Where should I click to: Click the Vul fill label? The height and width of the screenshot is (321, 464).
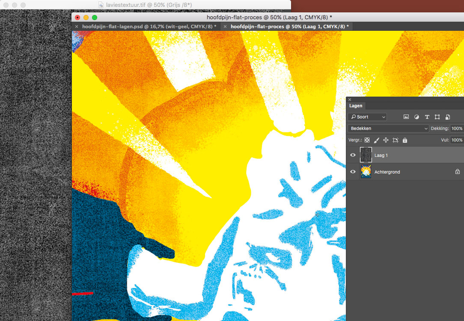pyautogui.click(x=445, y=140)
